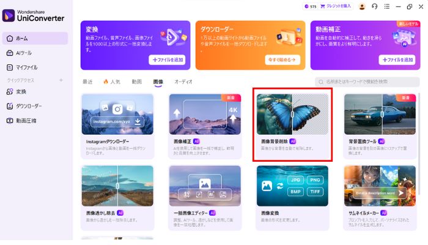
Task: Click the 一括画像エディター title text
Action: tap(191, 213)
